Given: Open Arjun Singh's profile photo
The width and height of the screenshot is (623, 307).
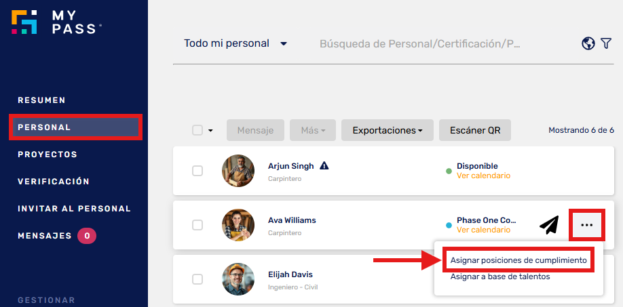Looking at the screenshot, I should 238,171.
